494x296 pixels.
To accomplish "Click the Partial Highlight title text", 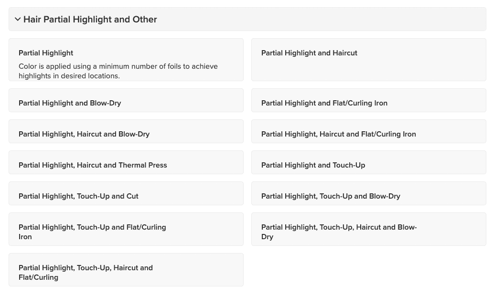I will coord(46,53).
